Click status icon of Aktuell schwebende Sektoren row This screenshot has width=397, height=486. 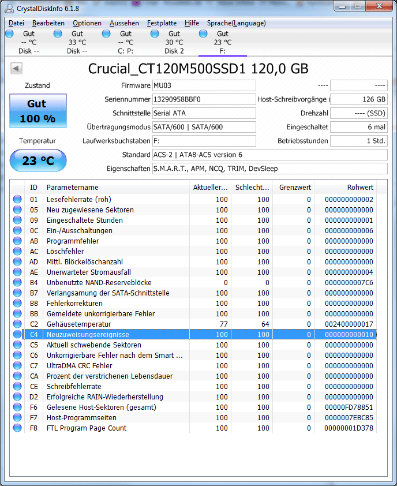[17, 345]
